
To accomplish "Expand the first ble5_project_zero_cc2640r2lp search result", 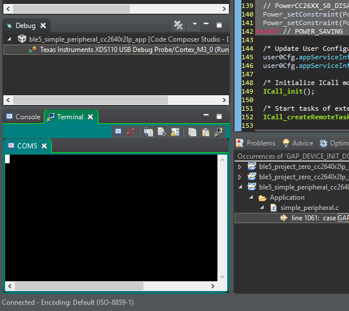I will [240, 167].
